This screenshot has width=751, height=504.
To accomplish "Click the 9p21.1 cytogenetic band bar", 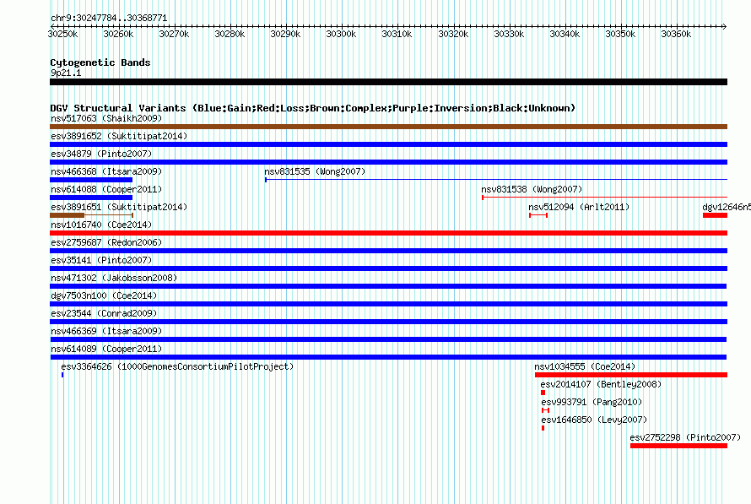I will coord(388,82).
